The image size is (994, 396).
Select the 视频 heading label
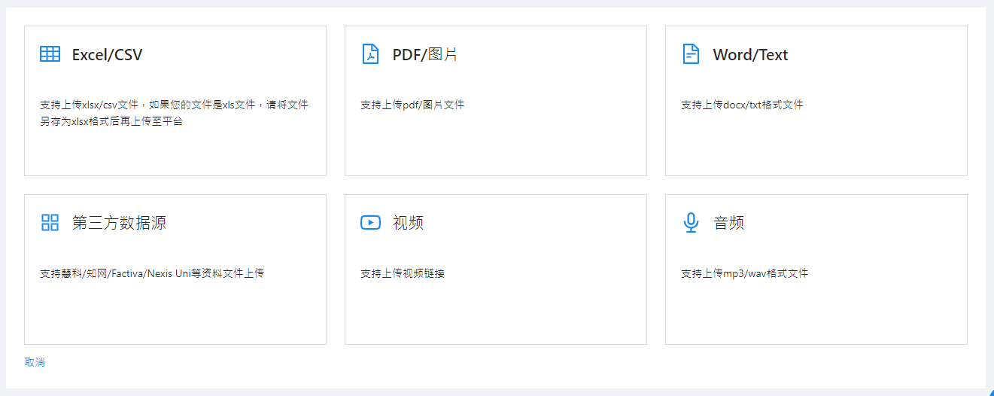408,223
